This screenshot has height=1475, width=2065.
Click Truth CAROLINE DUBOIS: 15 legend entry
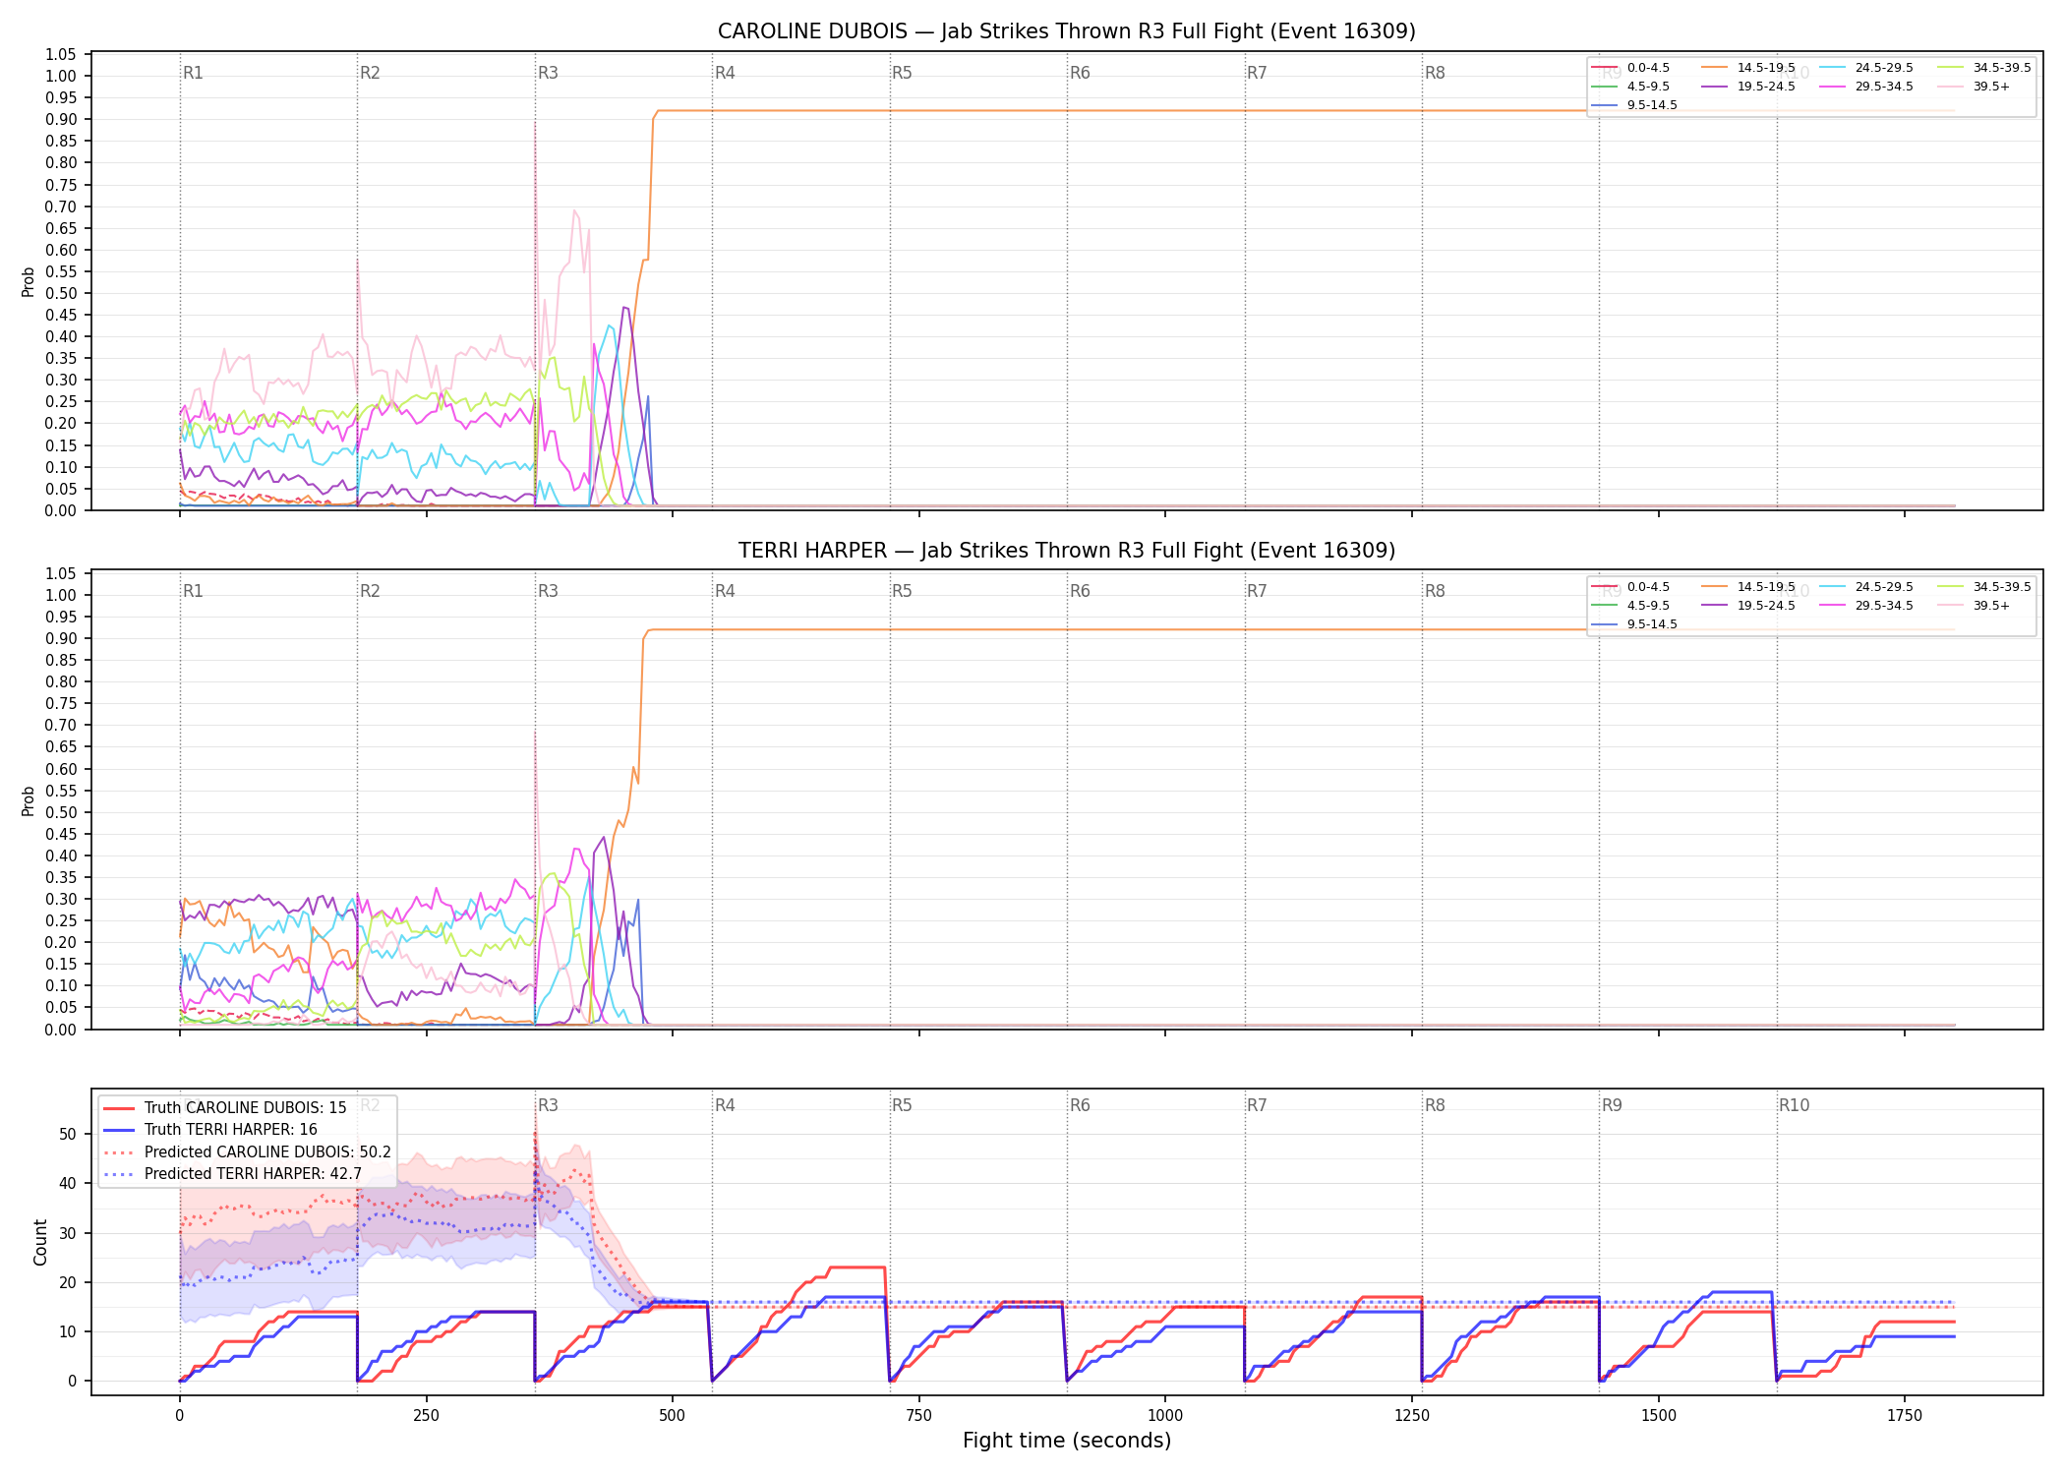(225, 1108)
